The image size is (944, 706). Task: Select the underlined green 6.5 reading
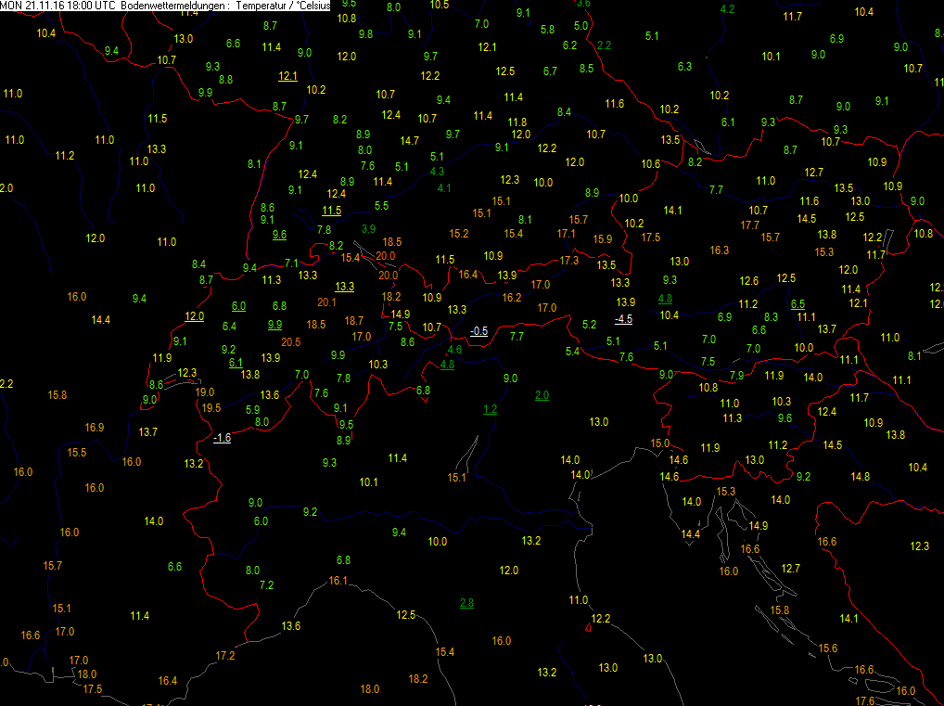tap(797, 304)
